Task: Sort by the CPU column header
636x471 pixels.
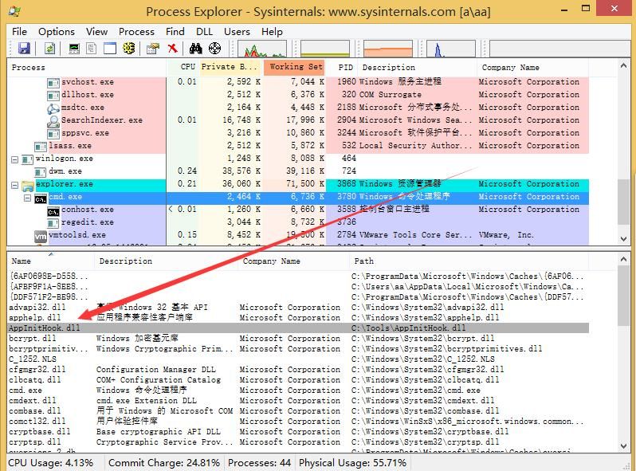Action: tap(183, 68)
